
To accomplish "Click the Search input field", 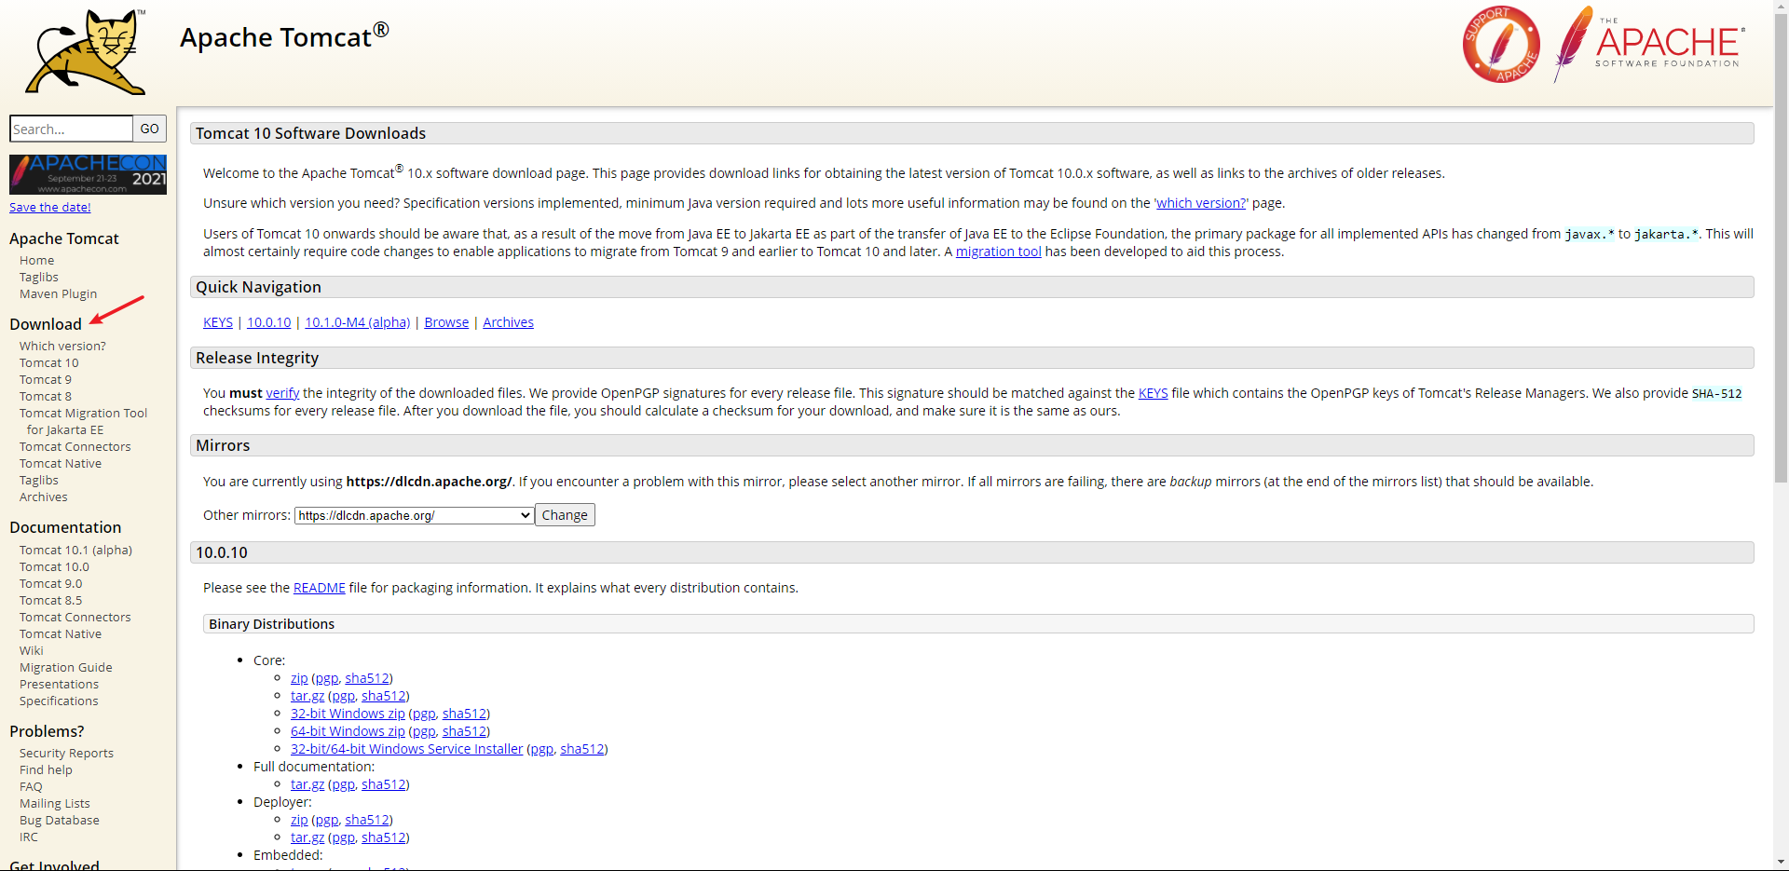I will click(x=71, y=129).
